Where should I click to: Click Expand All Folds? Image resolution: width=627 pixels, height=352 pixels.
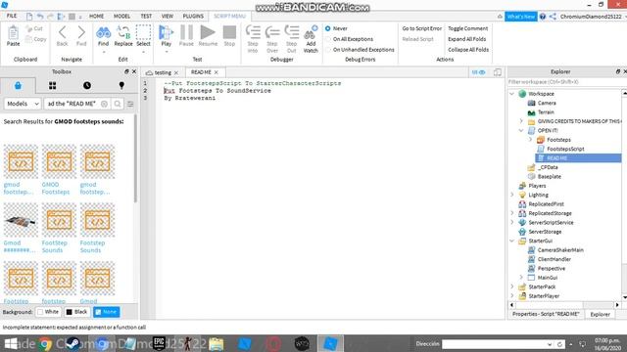pyautogui.click(x=466, y=39)
